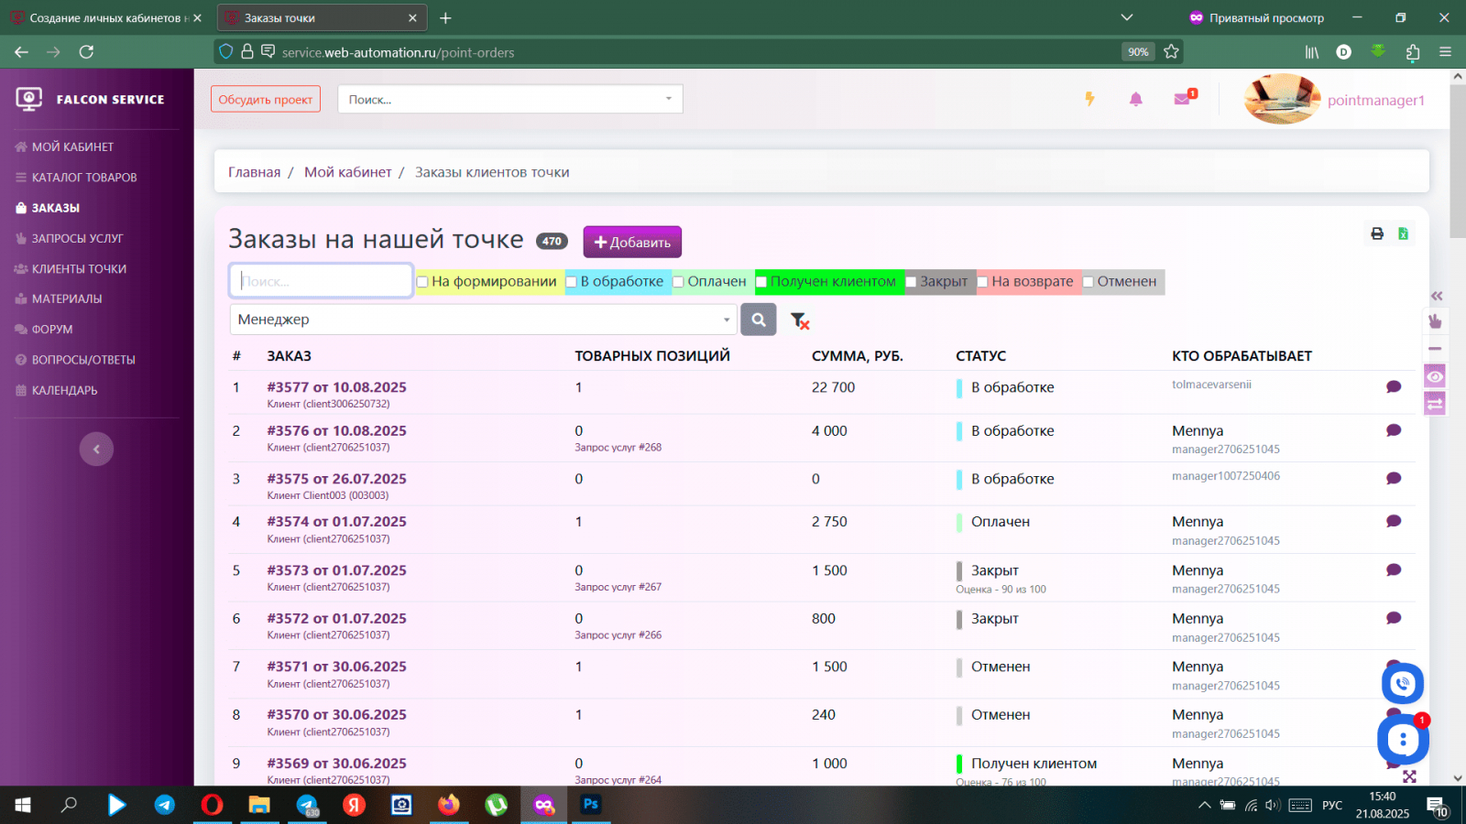Enable the 'Оплачен' status checkbox
1466x824 pixels.
tap(679, 282)
